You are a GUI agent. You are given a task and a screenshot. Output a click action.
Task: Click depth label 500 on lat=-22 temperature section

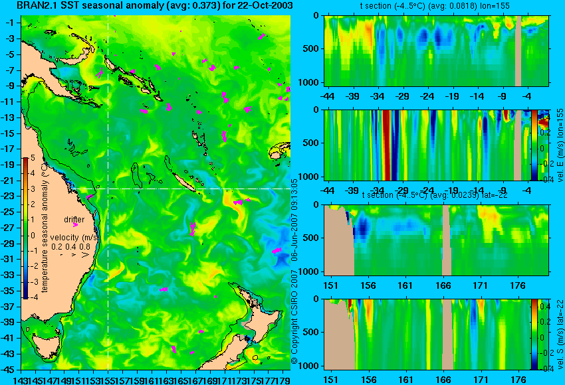tap(310, 238)
